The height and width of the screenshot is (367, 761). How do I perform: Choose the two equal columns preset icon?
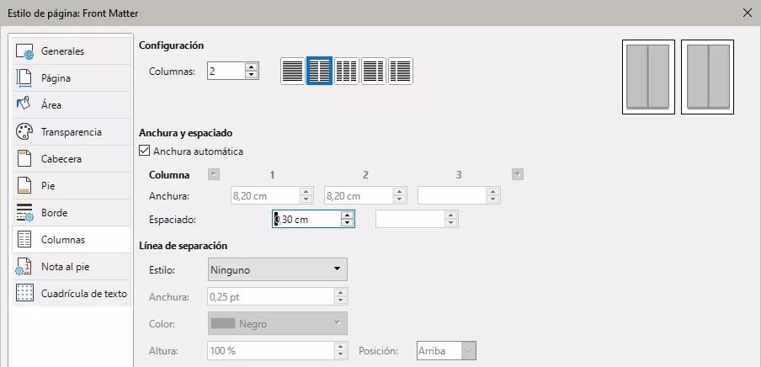319,72
